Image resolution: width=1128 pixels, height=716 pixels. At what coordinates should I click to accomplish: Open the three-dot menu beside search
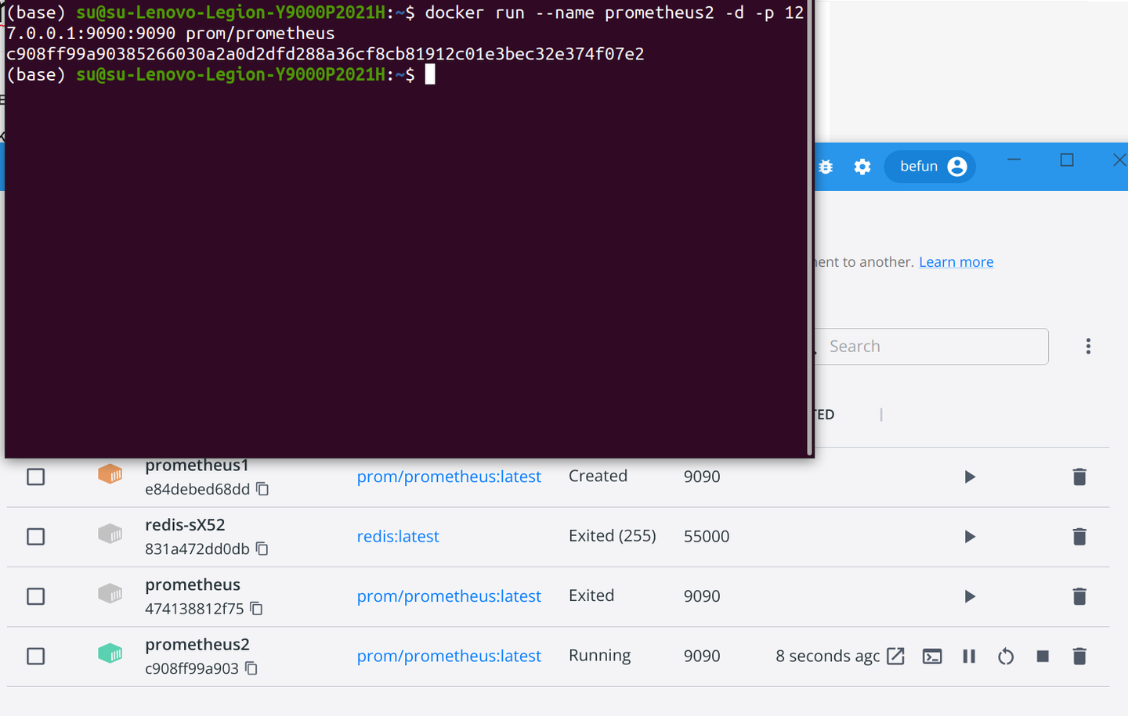click(x=1088, y=346)
